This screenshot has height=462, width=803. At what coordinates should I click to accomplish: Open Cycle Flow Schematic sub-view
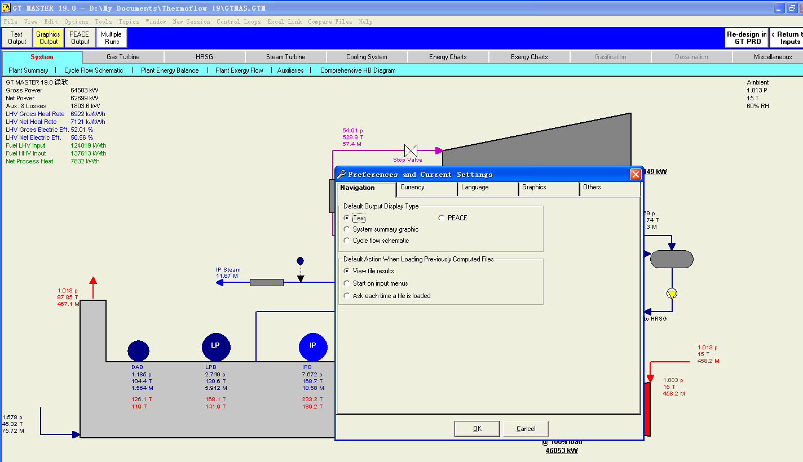pos(94,70)
